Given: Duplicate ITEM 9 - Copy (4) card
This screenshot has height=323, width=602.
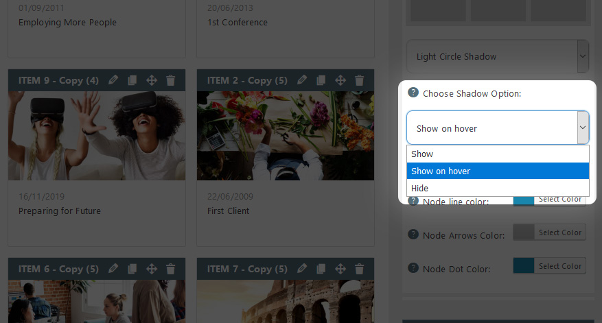Looking at the screenshot, I should pos(132,80).
